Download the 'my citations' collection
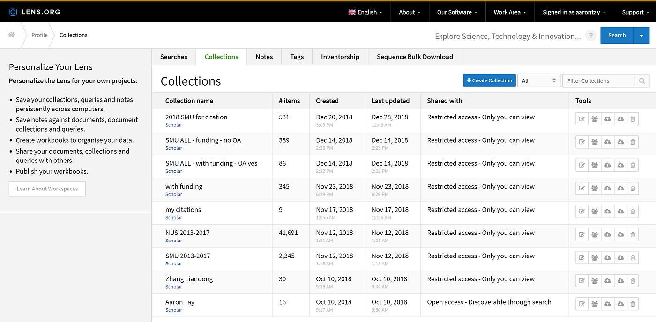 [620, 212]
